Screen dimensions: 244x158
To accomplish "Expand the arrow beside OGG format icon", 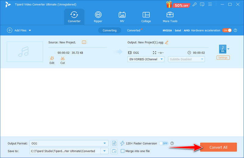I will [x=228, y=49].
